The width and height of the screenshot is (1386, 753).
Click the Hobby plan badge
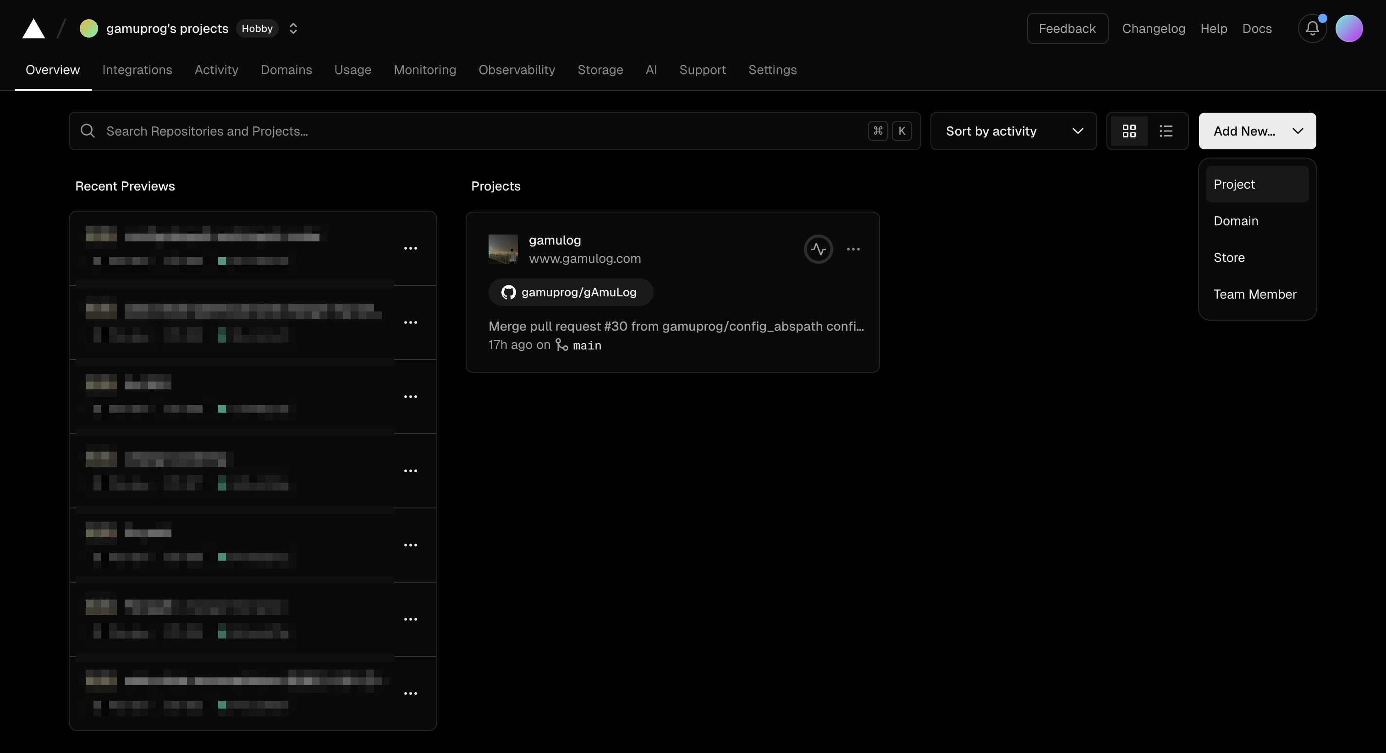[x=257, y=28]
